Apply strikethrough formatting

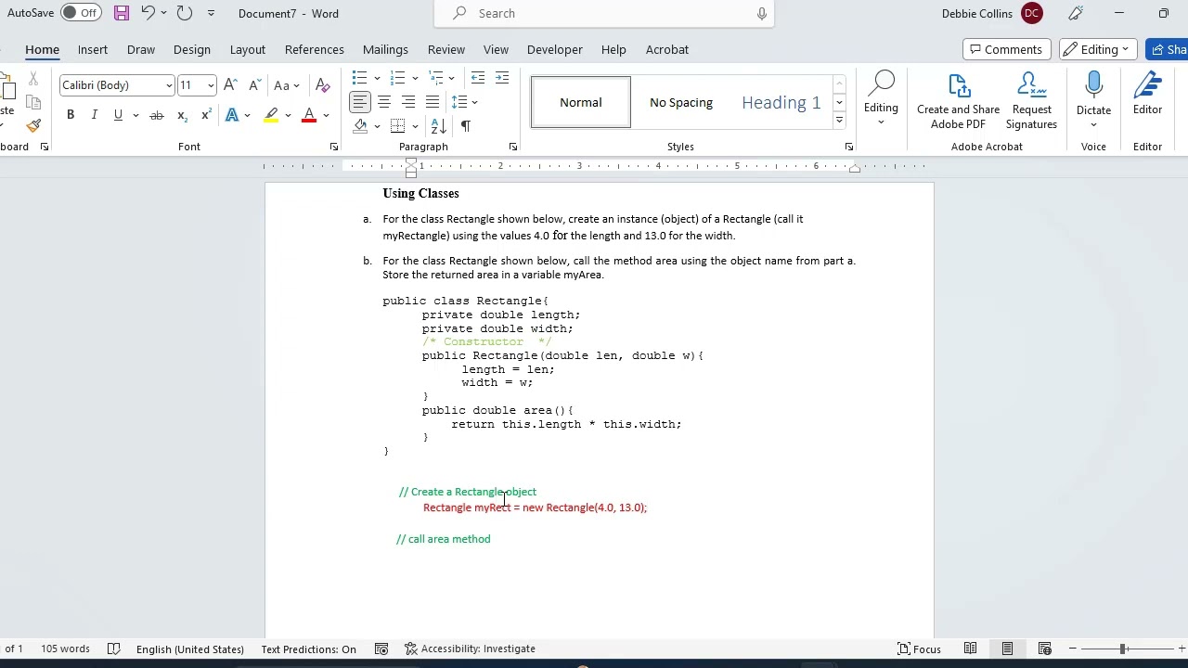point(156,115)
